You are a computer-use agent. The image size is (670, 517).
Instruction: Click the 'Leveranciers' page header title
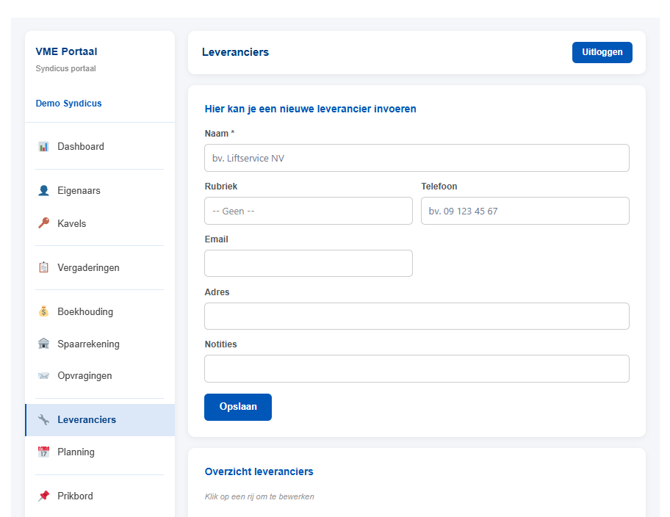click(235, 52)
